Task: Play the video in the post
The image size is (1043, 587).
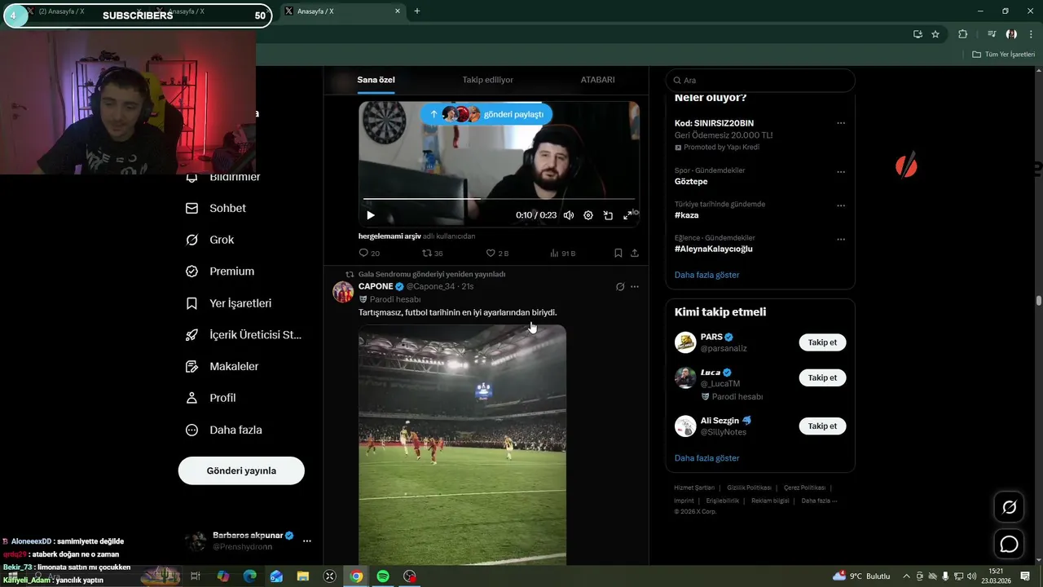Action: click(371, 215)
